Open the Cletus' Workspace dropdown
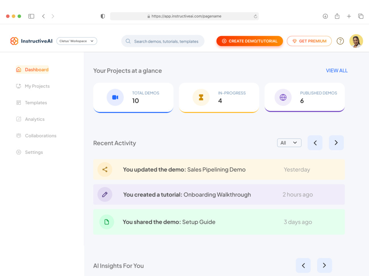Image resolution: width=369 pixels, height=276 pixels. (77, 41)
